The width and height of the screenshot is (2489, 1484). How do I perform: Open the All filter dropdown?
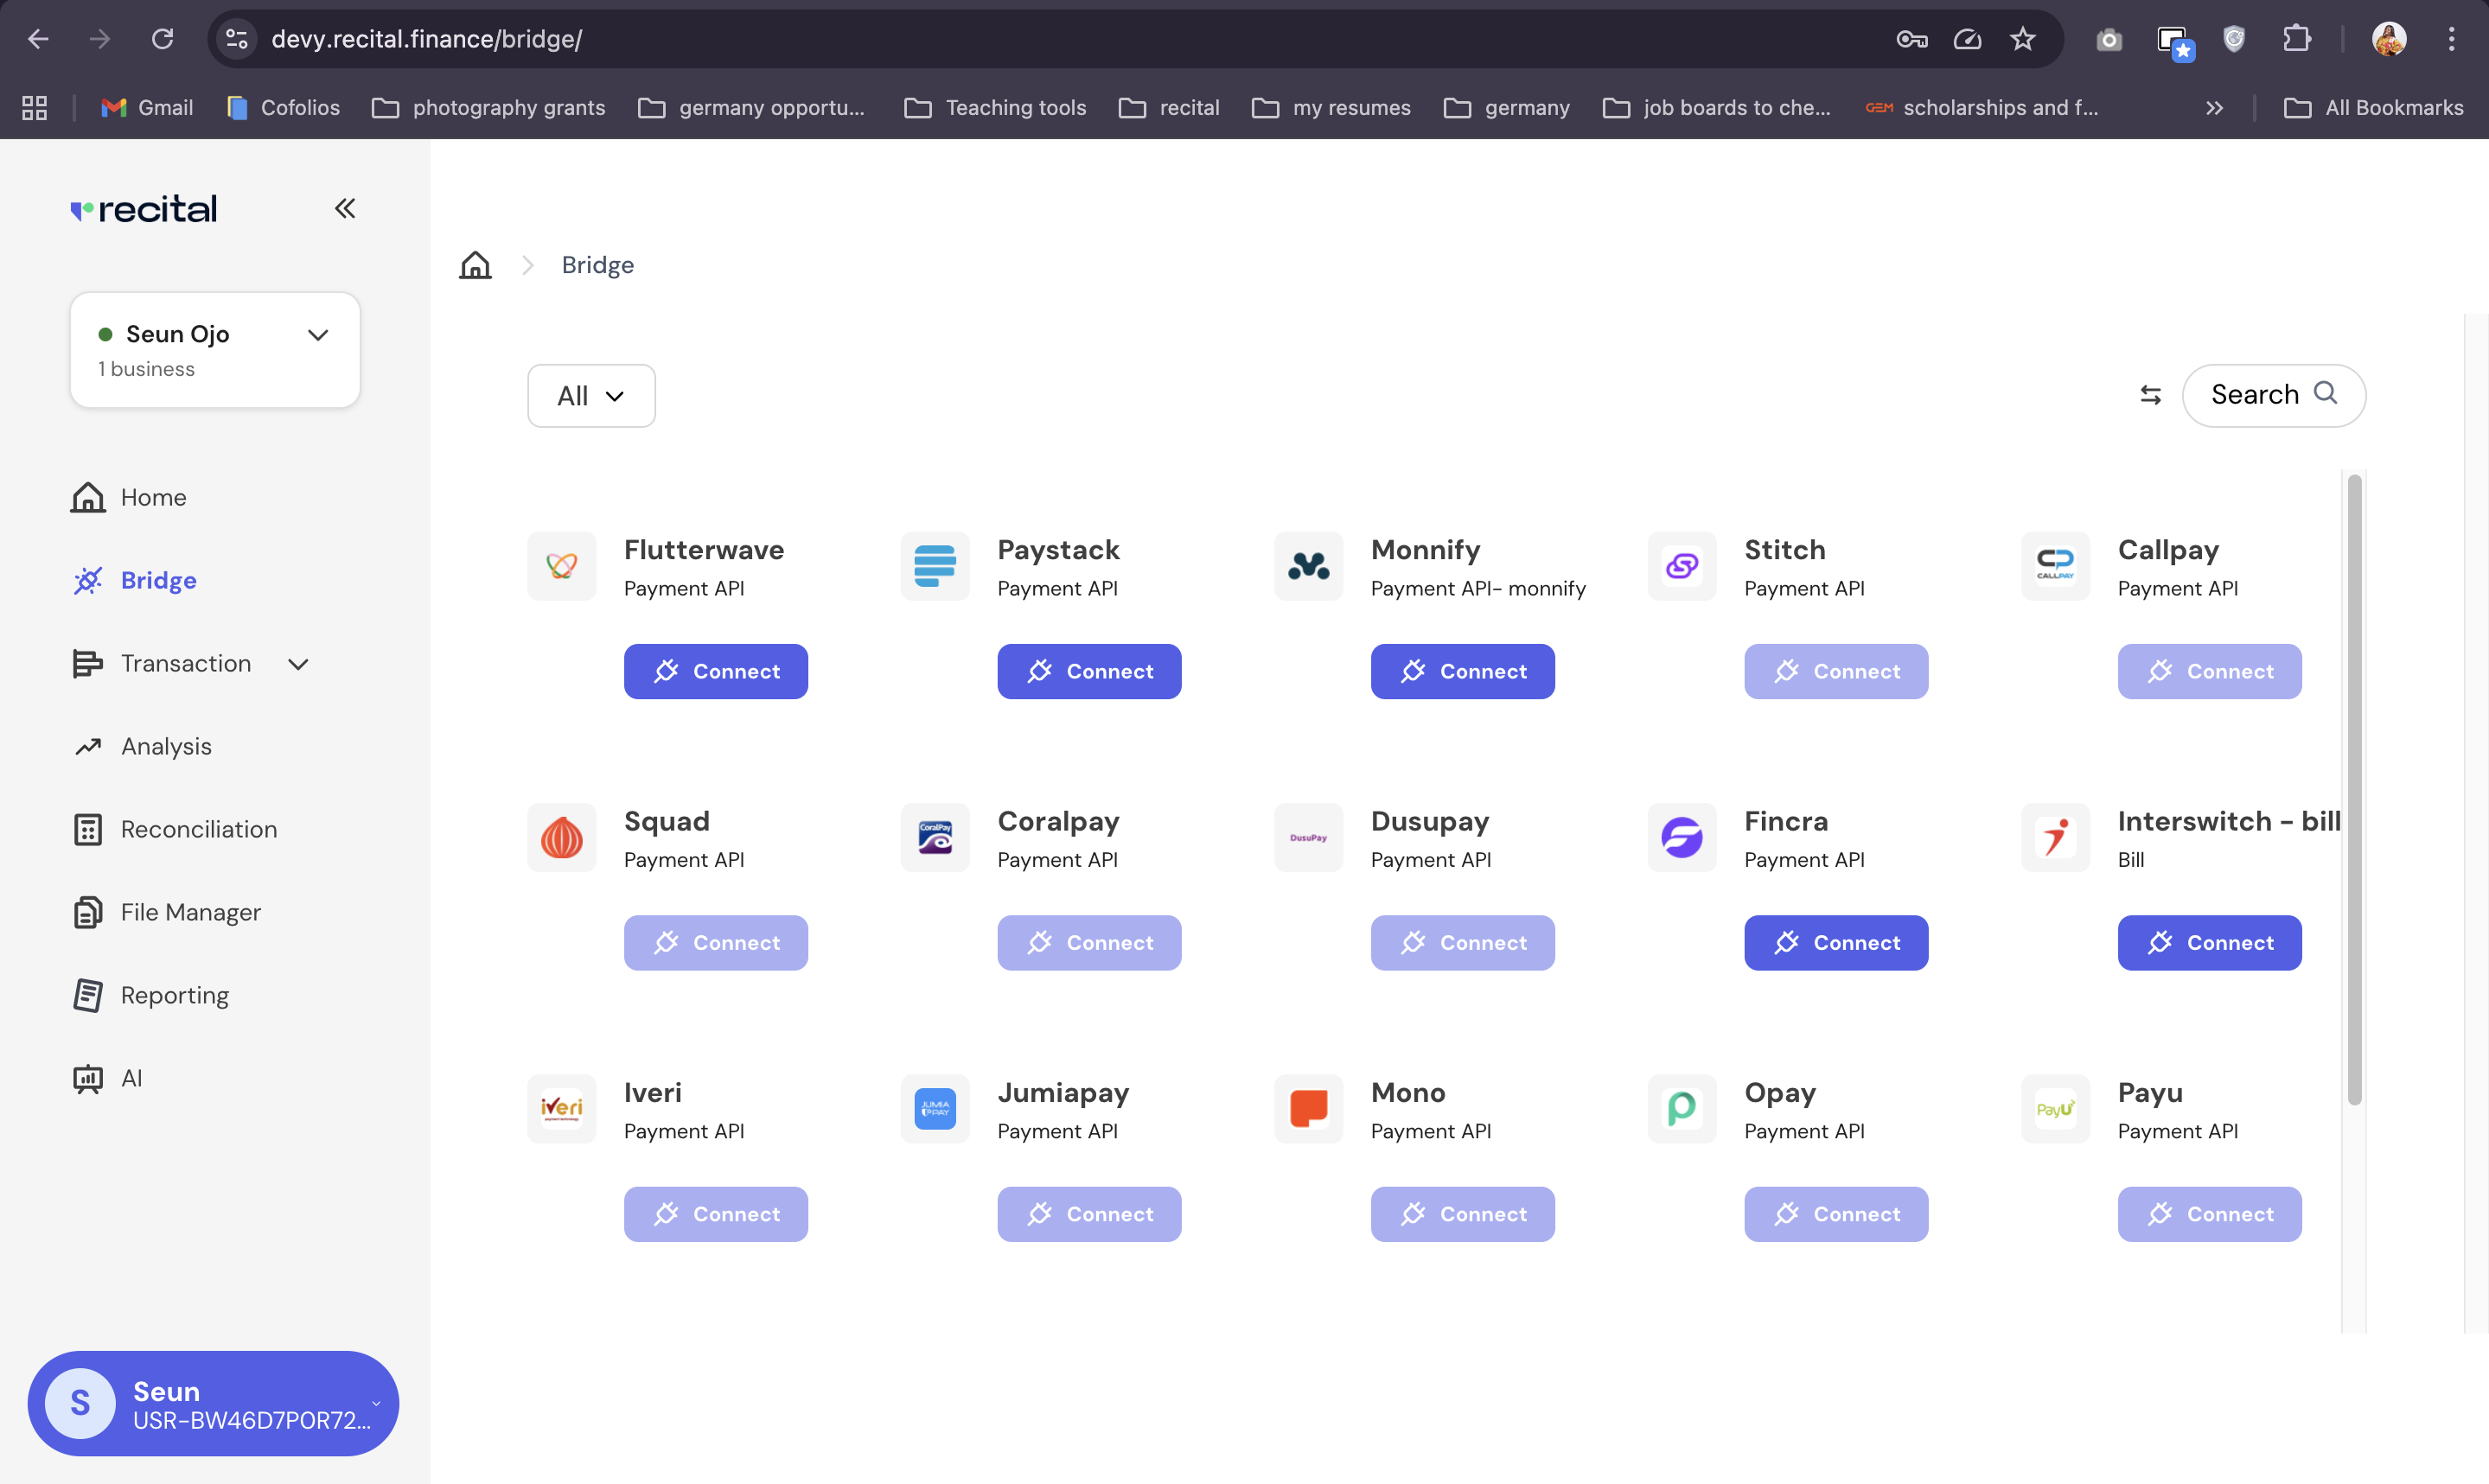pos(590,395)
